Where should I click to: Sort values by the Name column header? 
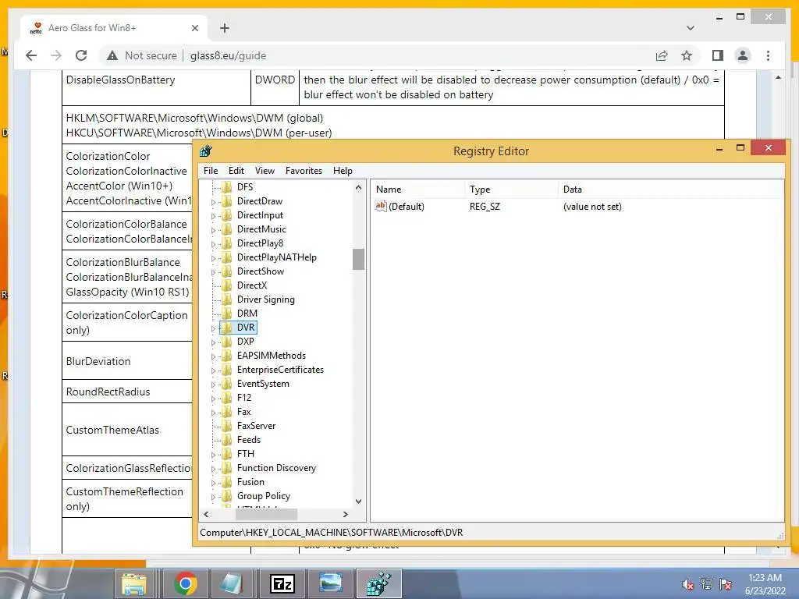pos(418,189)
